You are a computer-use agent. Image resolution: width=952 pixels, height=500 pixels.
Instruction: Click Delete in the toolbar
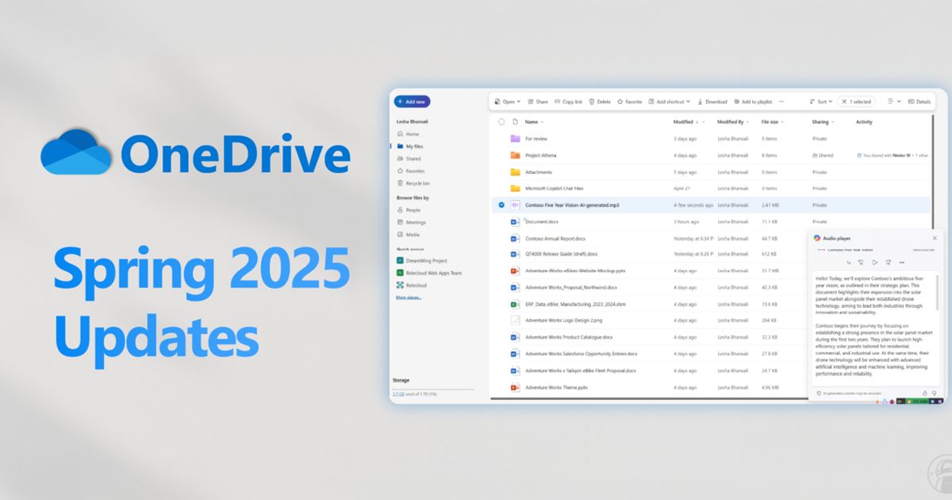coord(600,102)
